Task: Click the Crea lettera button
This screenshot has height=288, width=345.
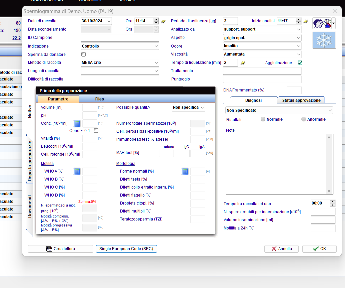Action: coord(61,249)
